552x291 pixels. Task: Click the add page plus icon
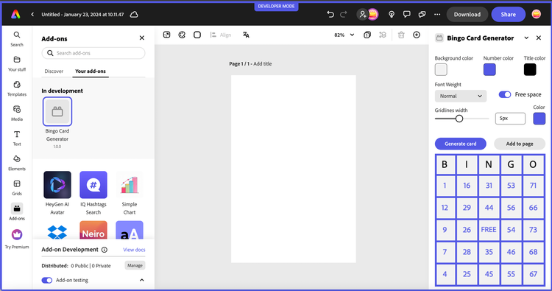[417, 35]
